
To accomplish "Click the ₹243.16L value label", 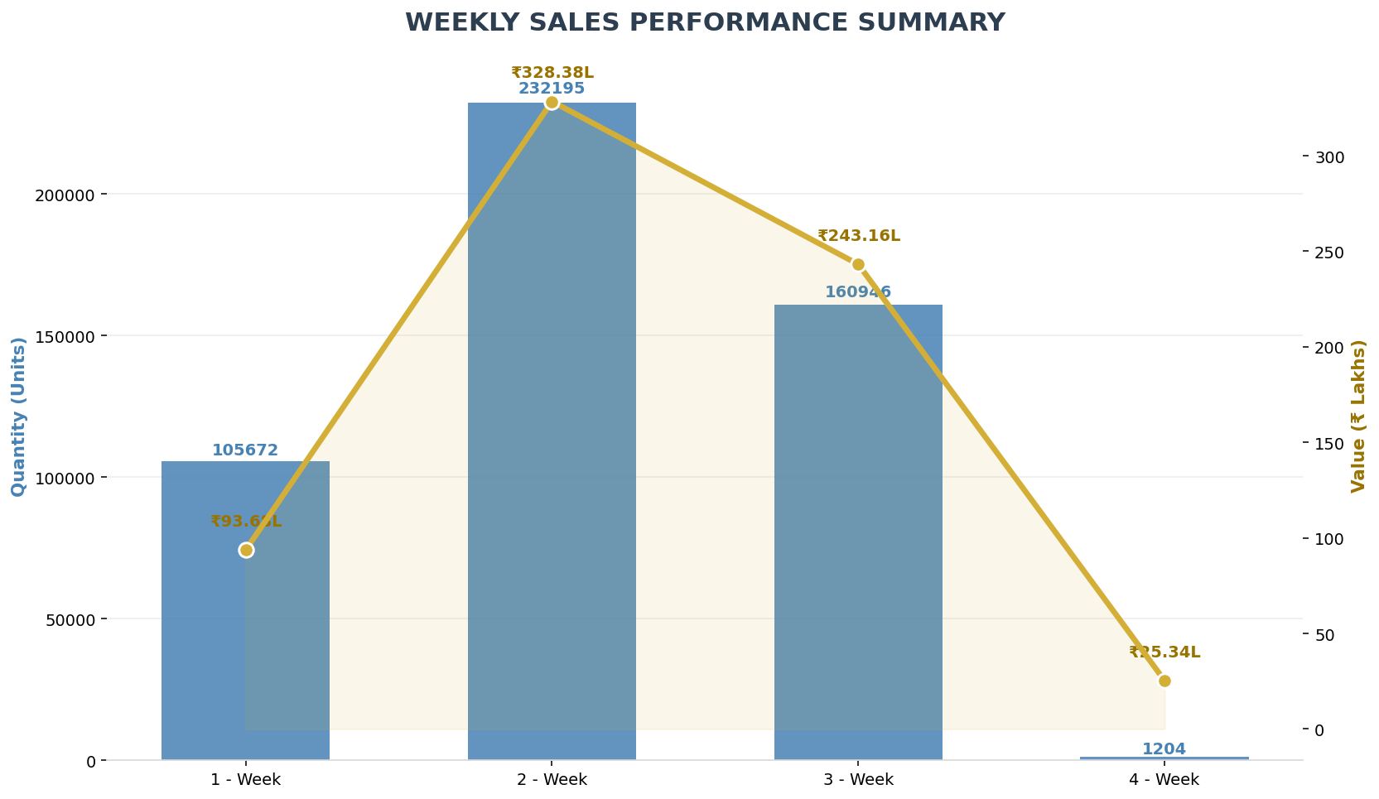I will (858, 236).
